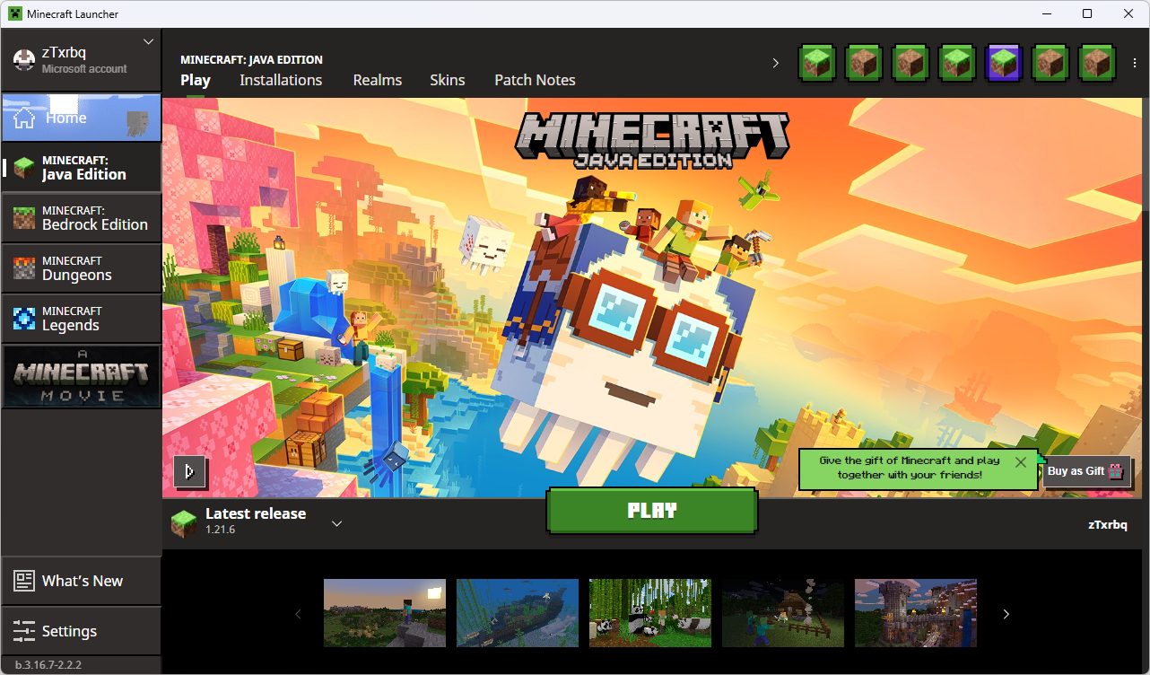
Task: Open the castle tower screenshot thumbnail
Action: pyautogui.click(x=916, y=613)
